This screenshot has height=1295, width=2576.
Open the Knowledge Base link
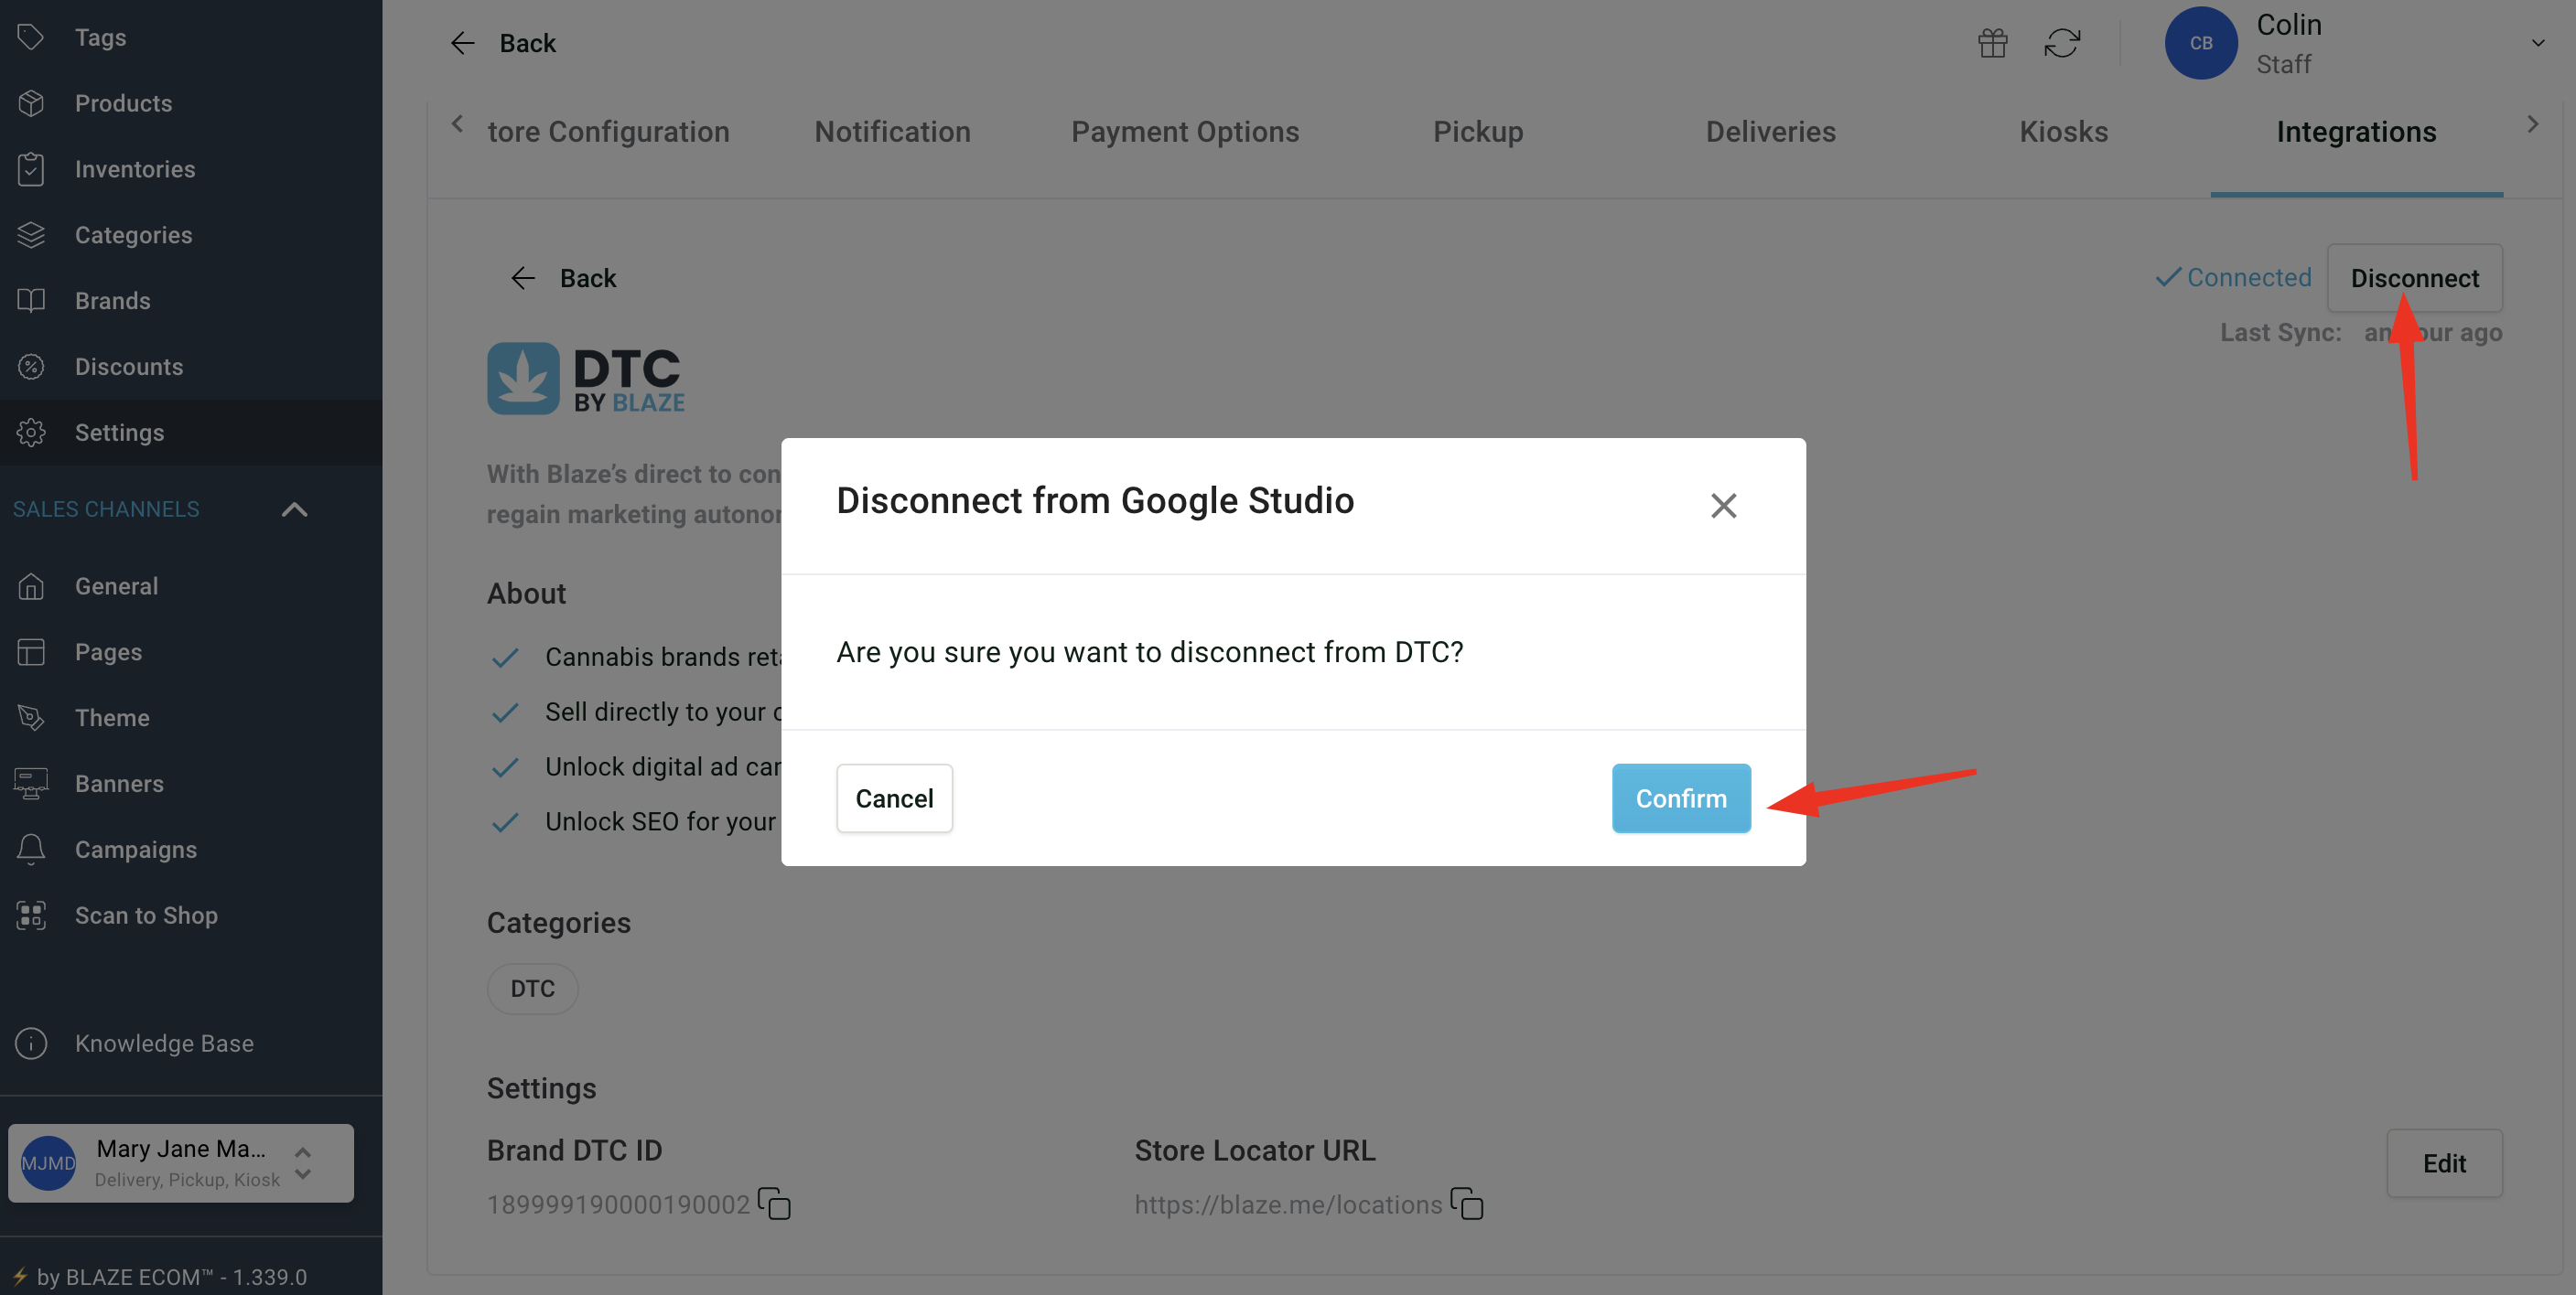click(x=164, y=1043)
